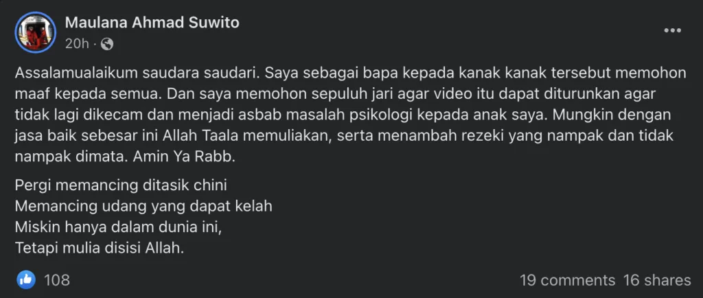The height and width of the screenshot is (298, 703).
Task: Click the blue thumbs-up reaction icon
Action: (x=26, y=280)
